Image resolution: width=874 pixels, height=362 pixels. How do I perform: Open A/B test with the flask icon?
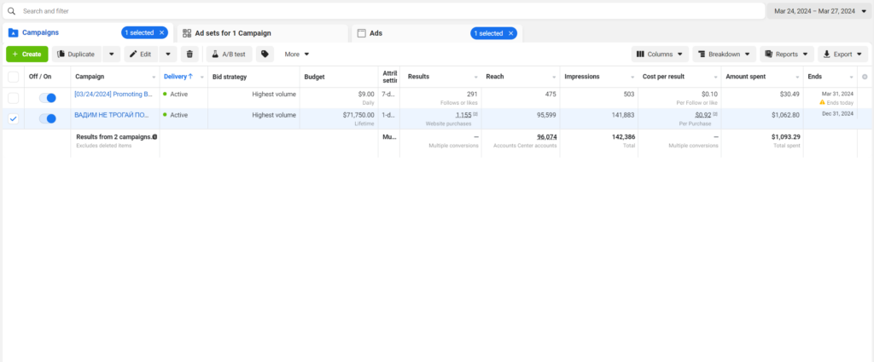point(227,54)
